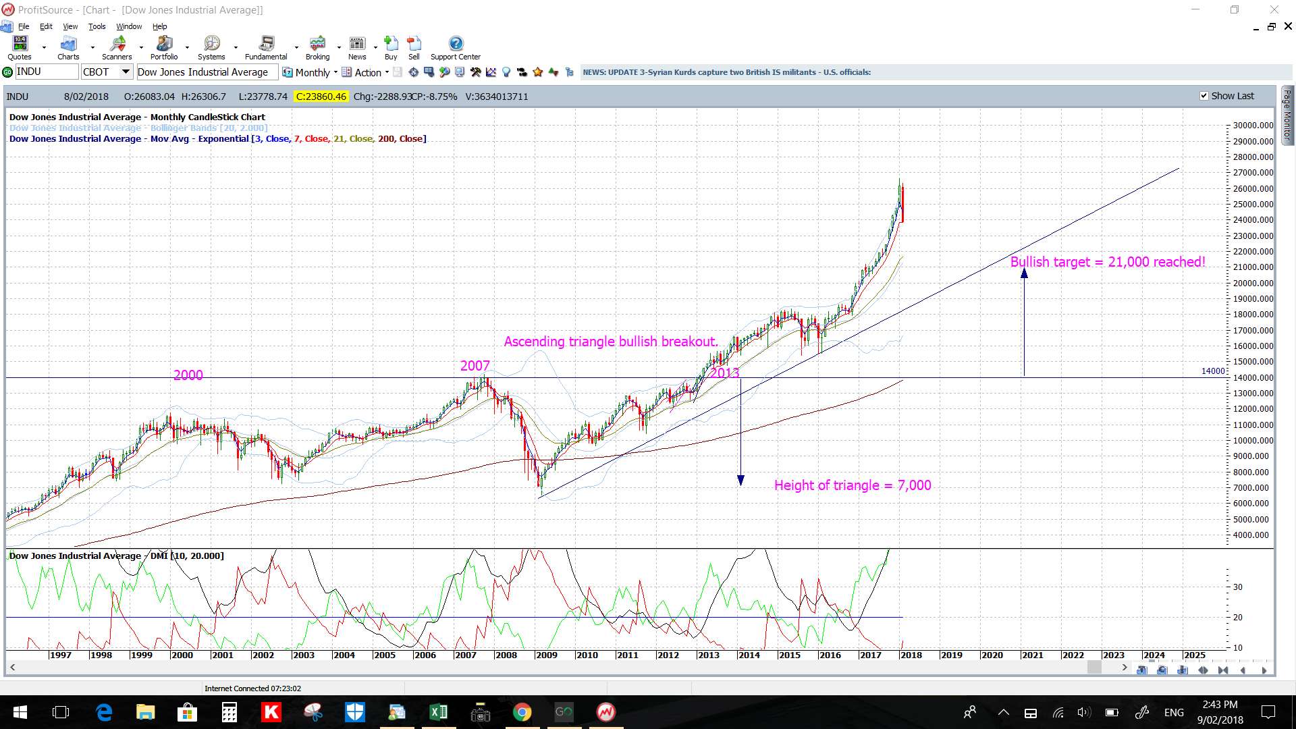Open the Page Monitor side tab
The height and width of the screenshot is (729, 1296).
click(x=1287, y=115)
